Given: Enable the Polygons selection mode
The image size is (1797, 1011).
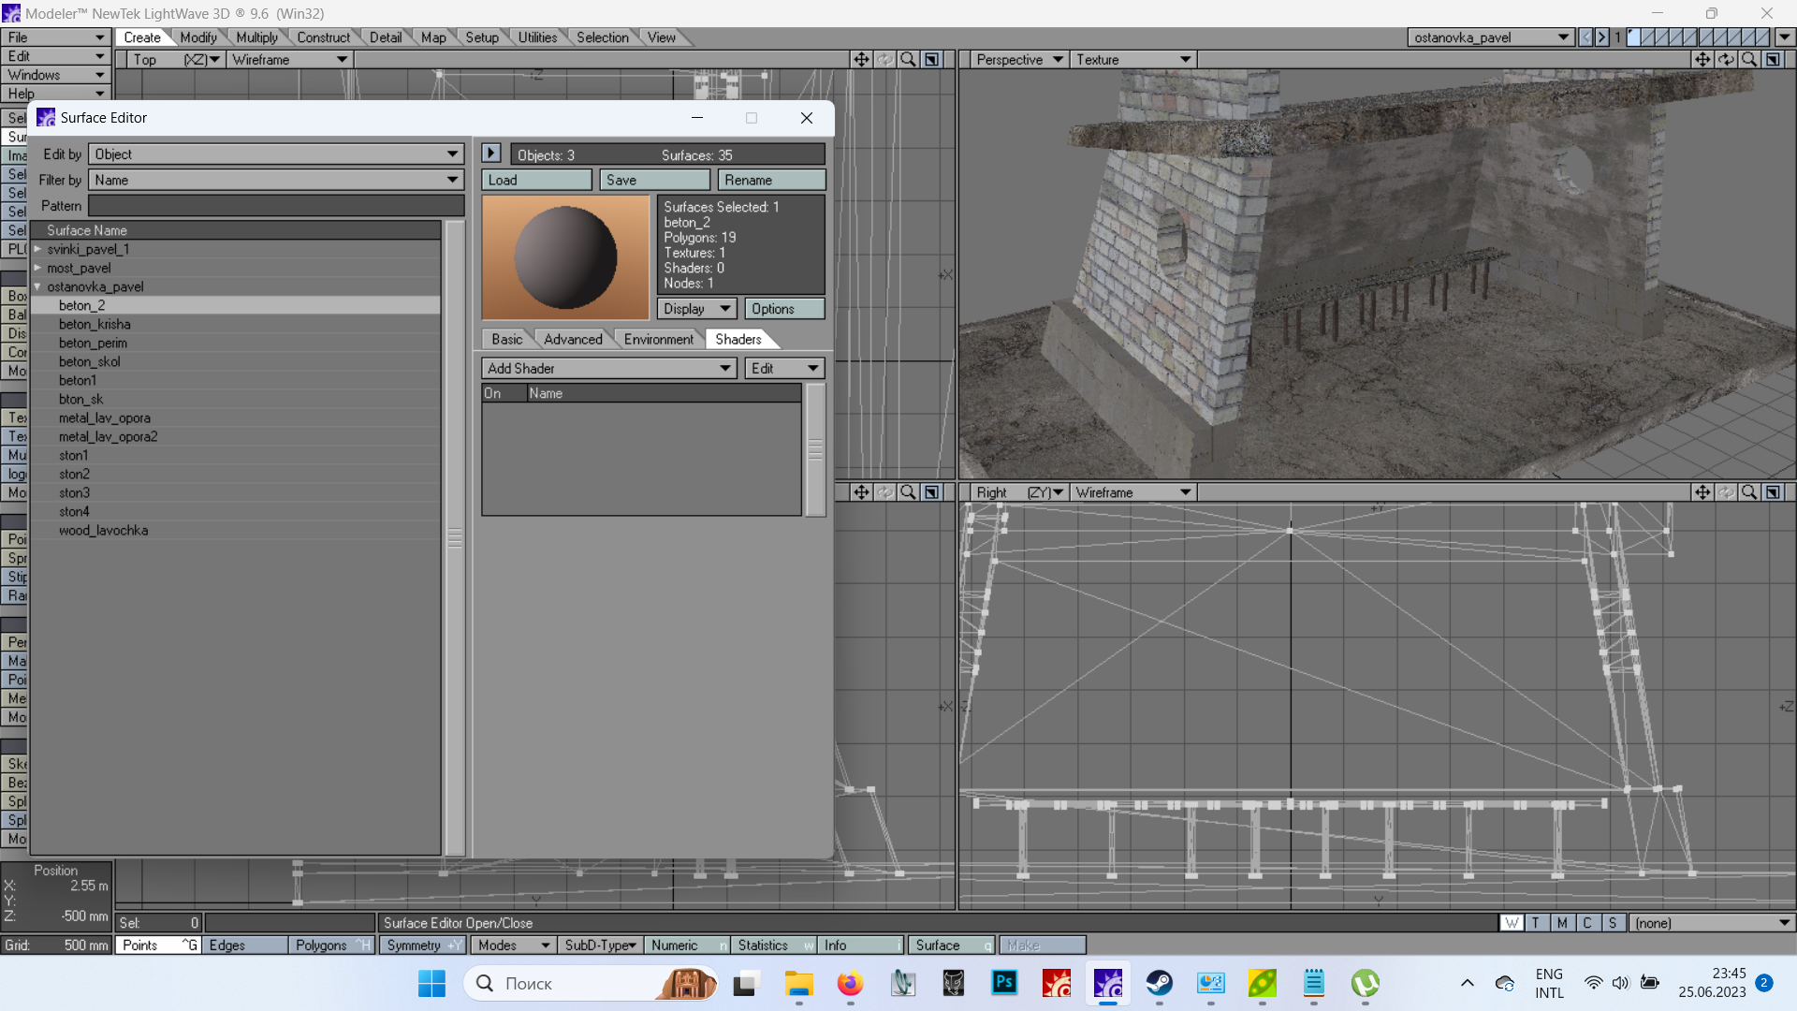Looking at the screenshot, I should 321,945.
